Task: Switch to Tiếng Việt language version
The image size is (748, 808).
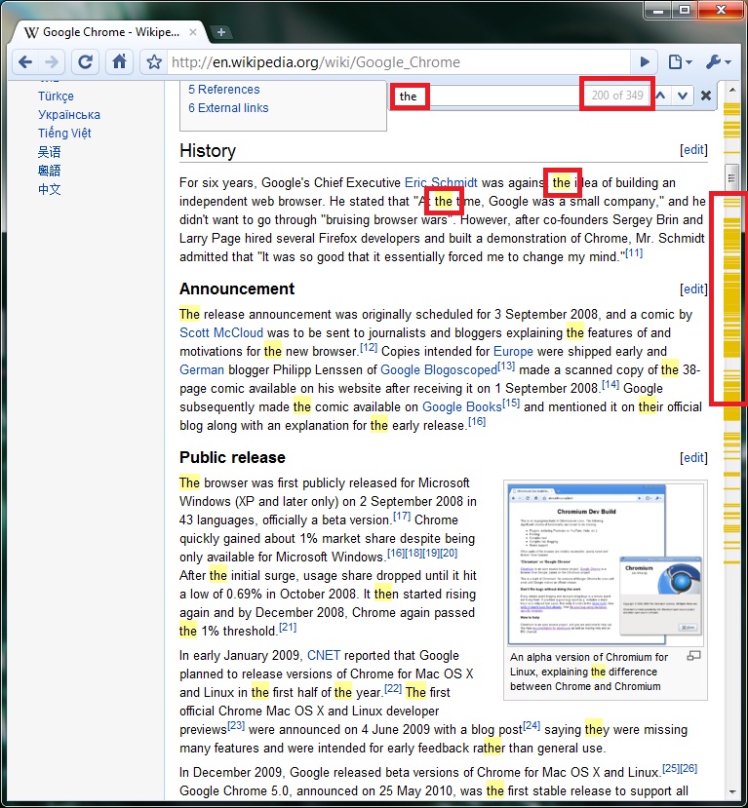Action: point(64,134)
